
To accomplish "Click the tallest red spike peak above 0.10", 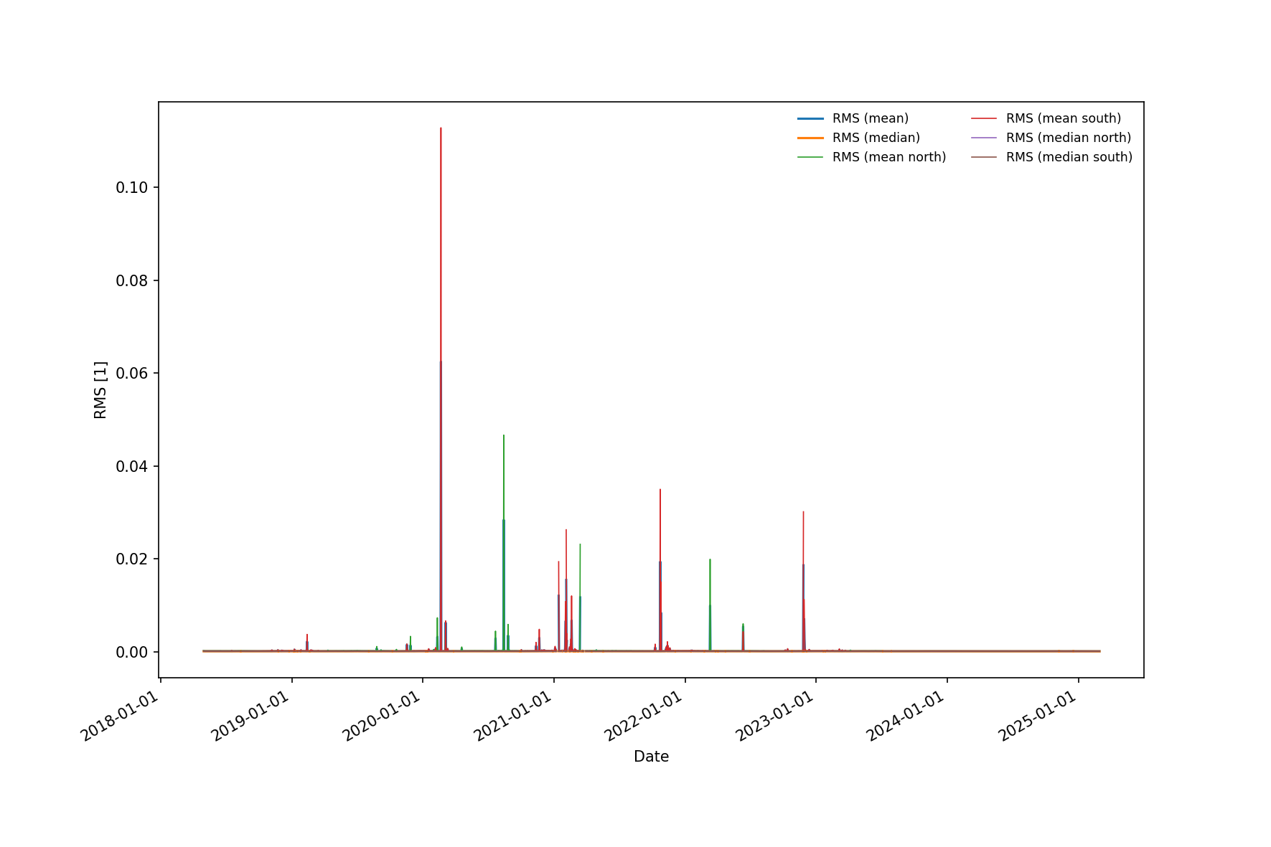I will 441,128.
